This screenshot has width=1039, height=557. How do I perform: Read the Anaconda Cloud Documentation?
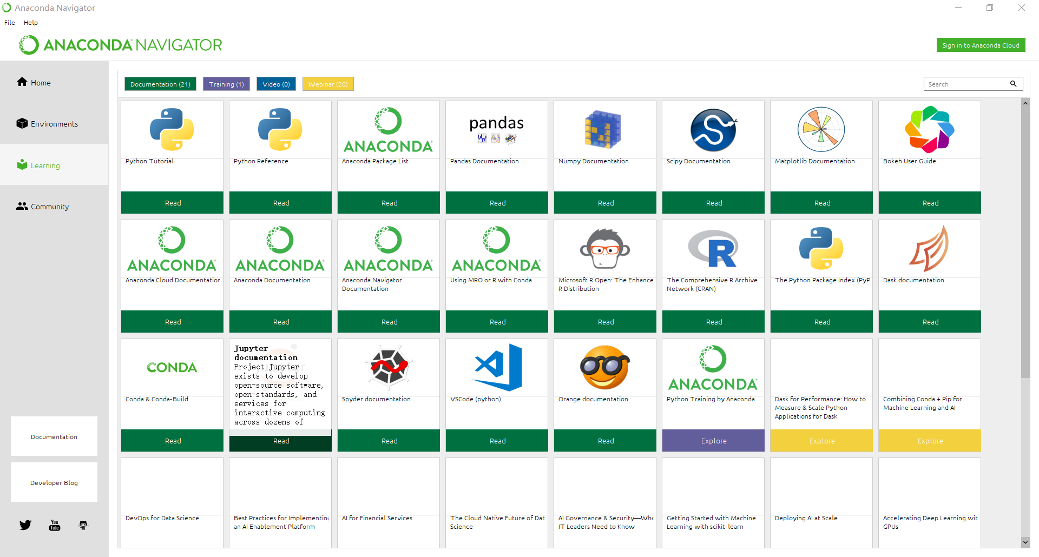pyautogui.click(x=172, y=322)
